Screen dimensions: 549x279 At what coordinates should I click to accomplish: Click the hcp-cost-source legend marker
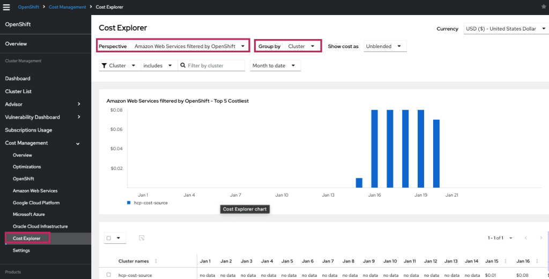tap(129, 203)
